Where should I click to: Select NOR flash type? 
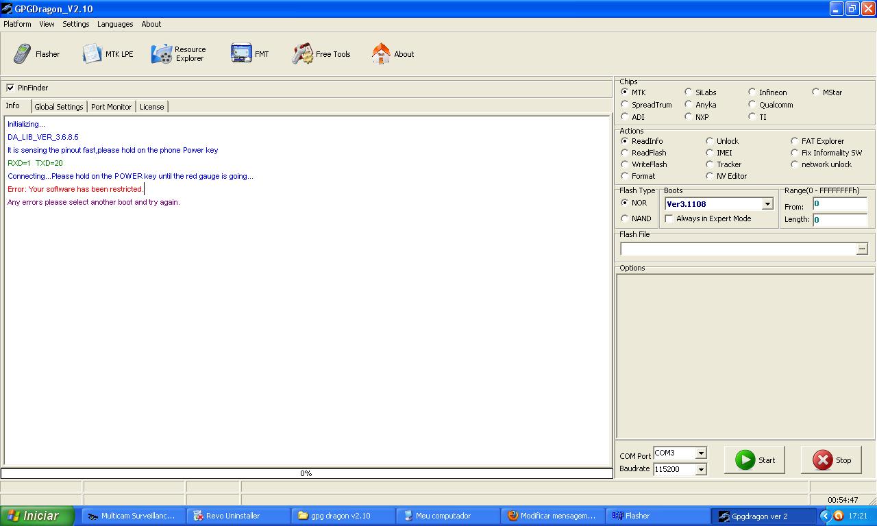tap(624, 203)
